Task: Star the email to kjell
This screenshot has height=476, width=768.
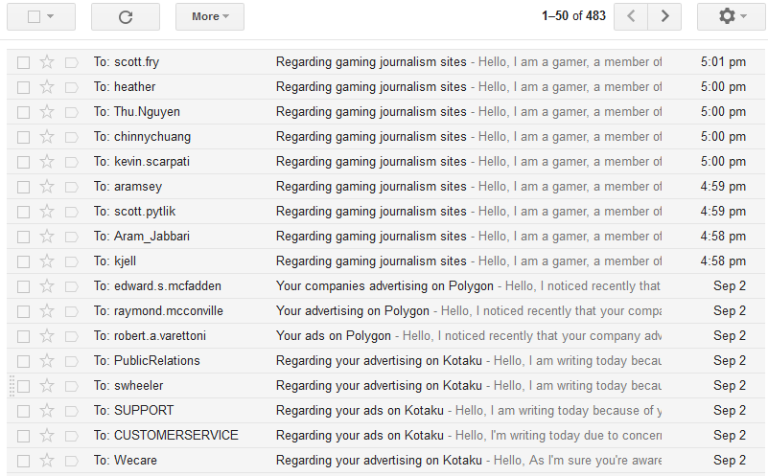Action: (x=47, y=261)
